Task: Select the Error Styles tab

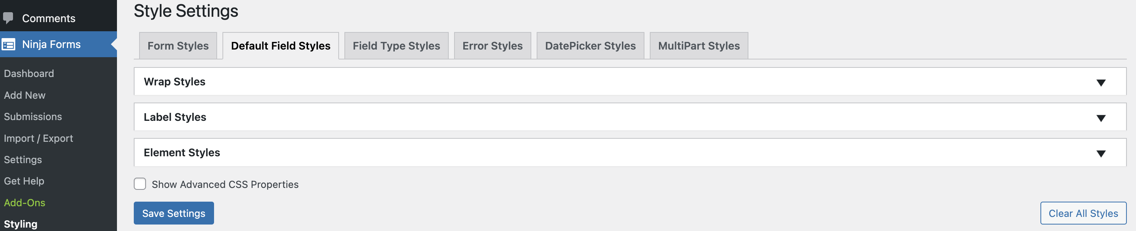Action: tap(492, 46)
